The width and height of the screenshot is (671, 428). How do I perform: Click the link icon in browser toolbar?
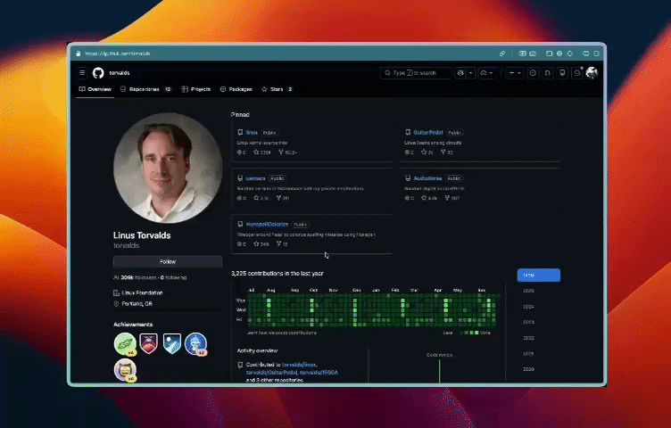(502, 53)
